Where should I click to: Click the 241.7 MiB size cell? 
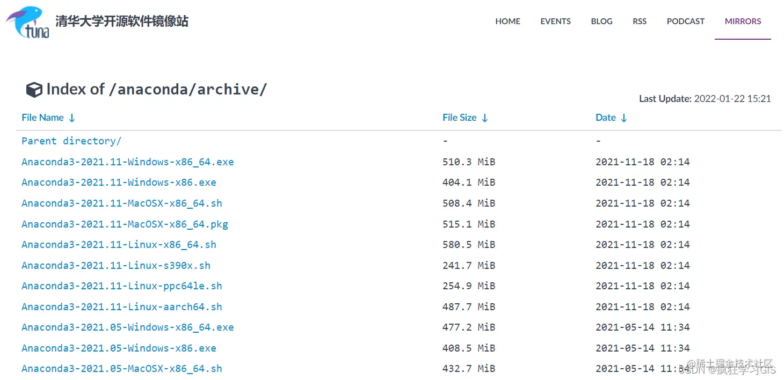[469, 266]
